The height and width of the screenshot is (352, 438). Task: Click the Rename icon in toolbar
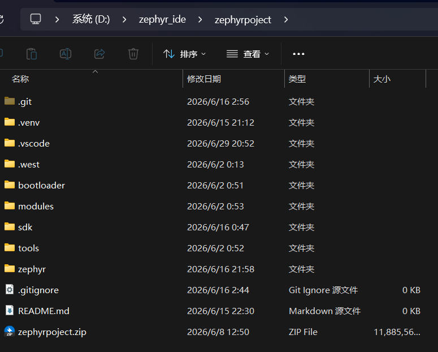click(66, 54)
